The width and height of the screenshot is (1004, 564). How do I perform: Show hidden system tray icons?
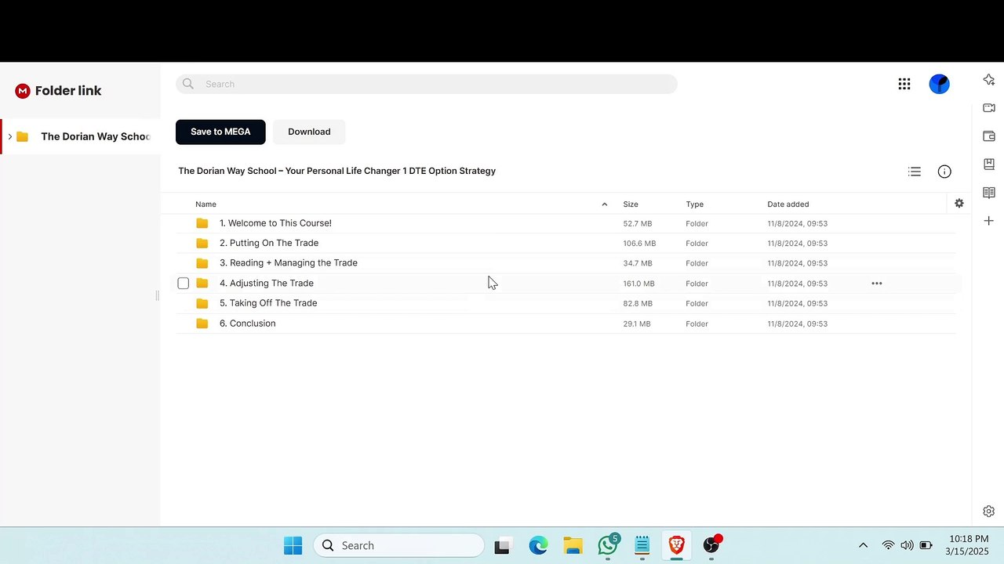864,545
